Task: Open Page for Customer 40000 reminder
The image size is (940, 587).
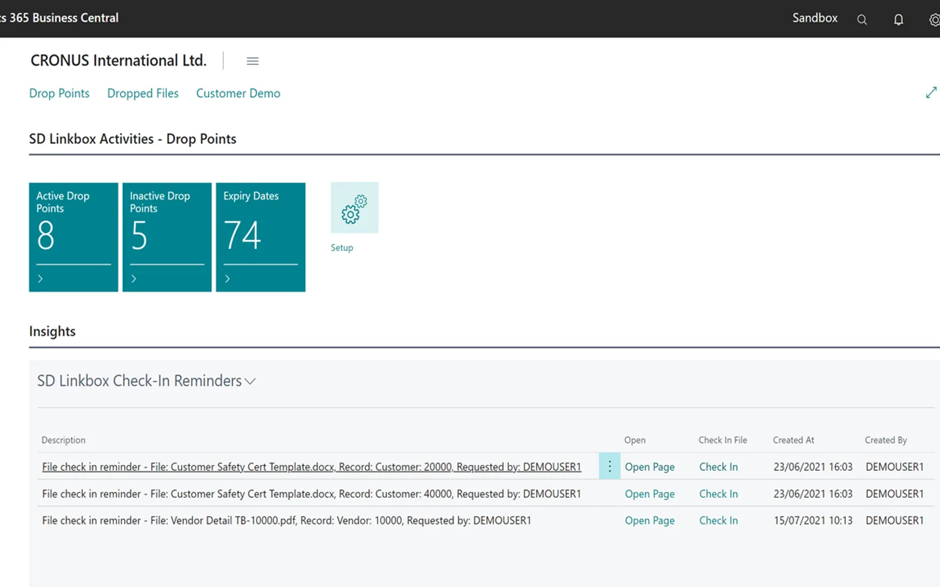Action: click(x=650, y=494)
